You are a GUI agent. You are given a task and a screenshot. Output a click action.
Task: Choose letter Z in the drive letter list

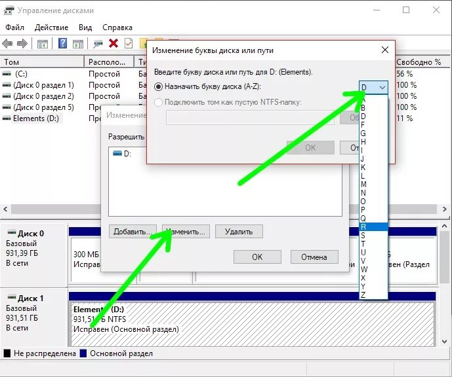pos(373,295)
